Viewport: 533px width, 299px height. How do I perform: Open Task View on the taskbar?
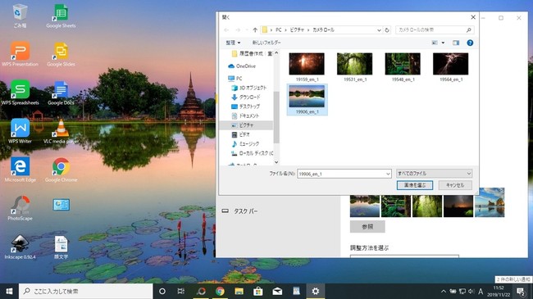coord(181,291)
